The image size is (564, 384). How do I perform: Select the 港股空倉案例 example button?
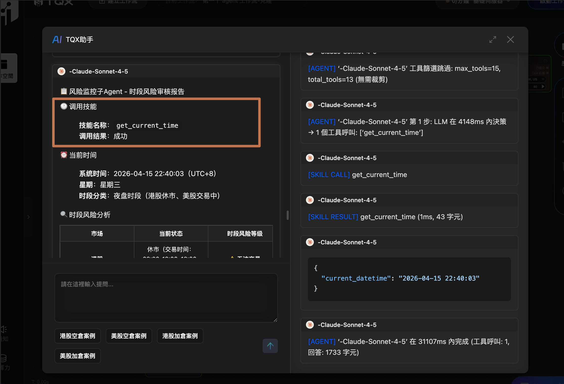point(78,336)
